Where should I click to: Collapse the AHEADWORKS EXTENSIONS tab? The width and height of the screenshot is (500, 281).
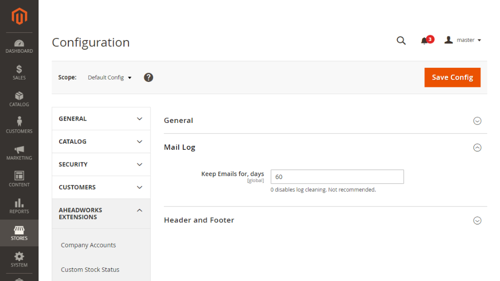coord(101,214)
